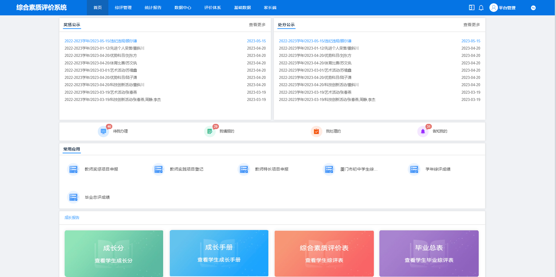Open 待我办理 pending tasks icon

point(103,131)
